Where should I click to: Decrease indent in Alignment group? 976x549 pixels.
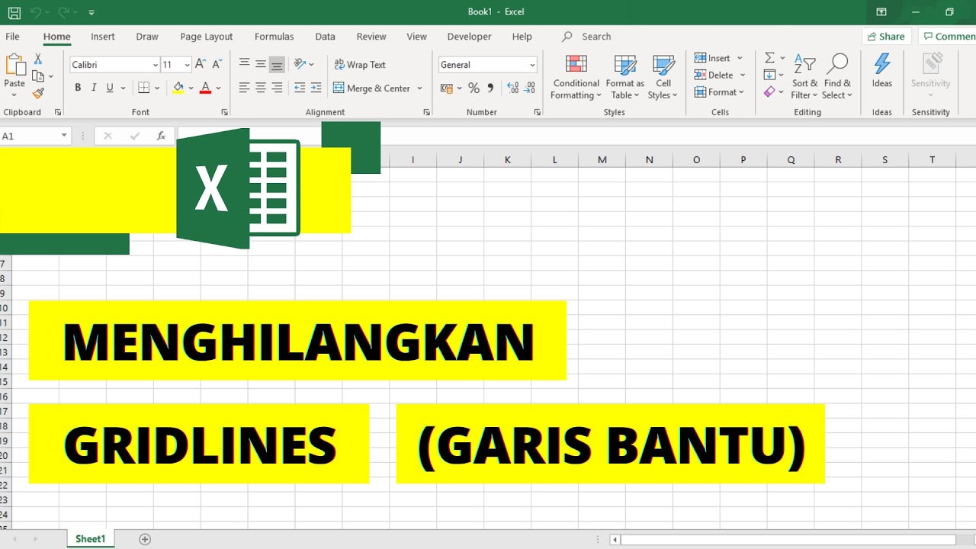(x=300, y=88)
